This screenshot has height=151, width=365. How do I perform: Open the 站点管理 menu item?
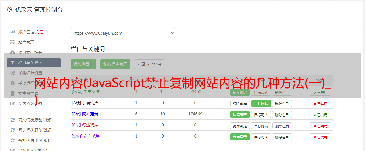click(x=26, y=42)
